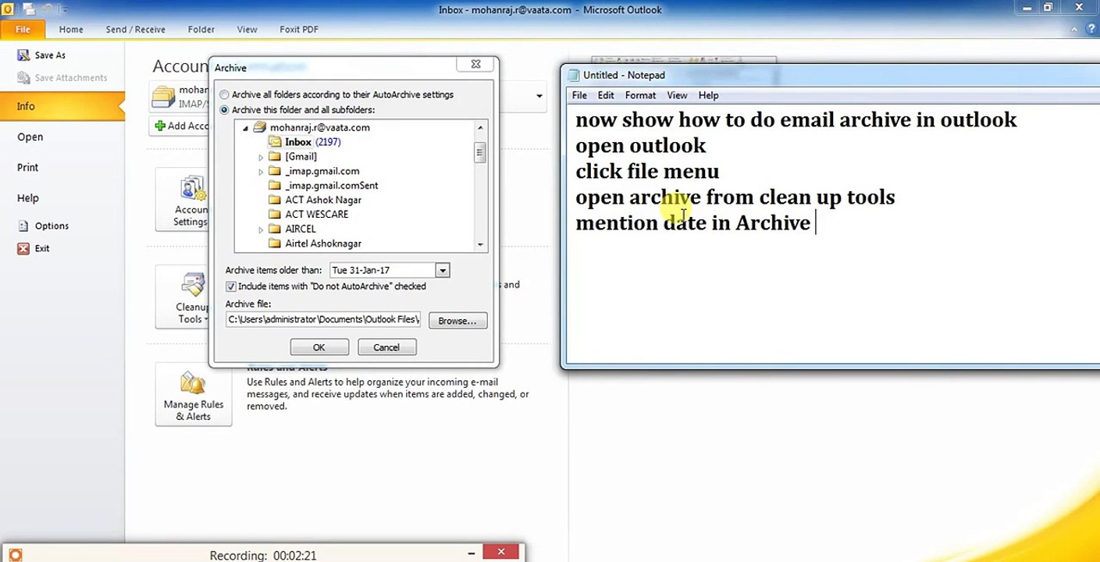Select the ACT Ashok Nagar folder
The image size is (1100, 562).
(323, 200)
